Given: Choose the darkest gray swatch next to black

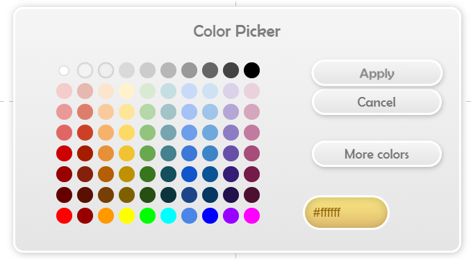Looking at the screenshot, I should (231, 71).
